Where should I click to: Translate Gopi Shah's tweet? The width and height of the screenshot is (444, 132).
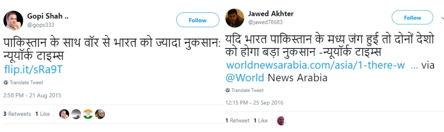pos(26,83)
